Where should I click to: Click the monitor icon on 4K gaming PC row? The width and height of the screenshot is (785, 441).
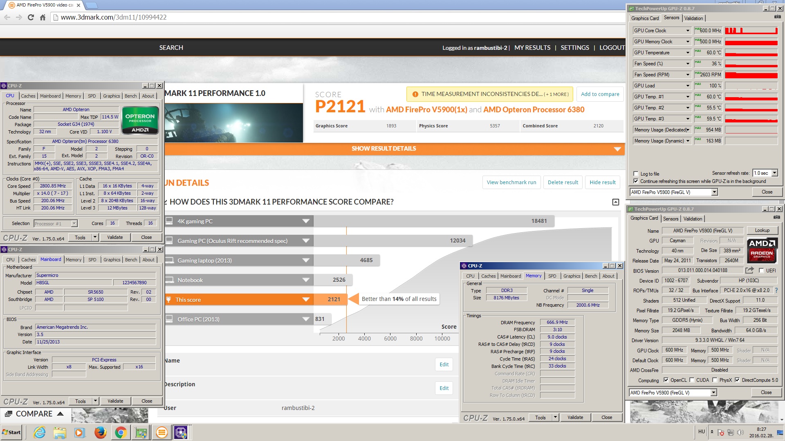[x=169, y=221]
